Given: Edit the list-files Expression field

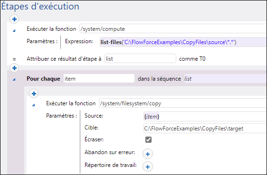Looking at the screenshot, I should (x=183, y=42).
